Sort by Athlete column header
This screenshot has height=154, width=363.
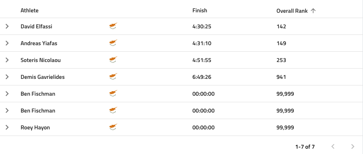click(29, 10)
